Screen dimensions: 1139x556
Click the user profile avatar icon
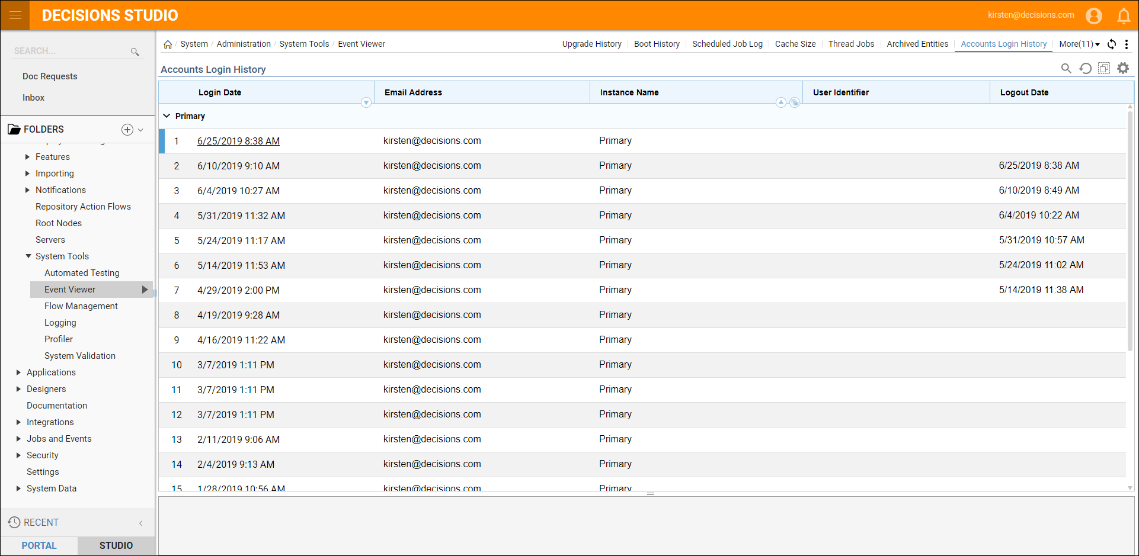click(1094, 15)
